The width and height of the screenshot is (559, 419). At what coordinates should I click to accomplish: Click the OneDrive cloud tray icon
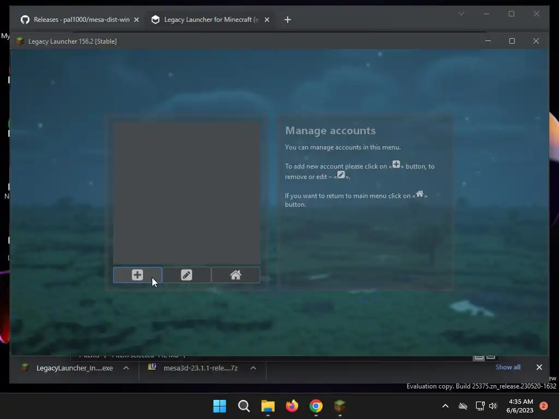[463, 406]
